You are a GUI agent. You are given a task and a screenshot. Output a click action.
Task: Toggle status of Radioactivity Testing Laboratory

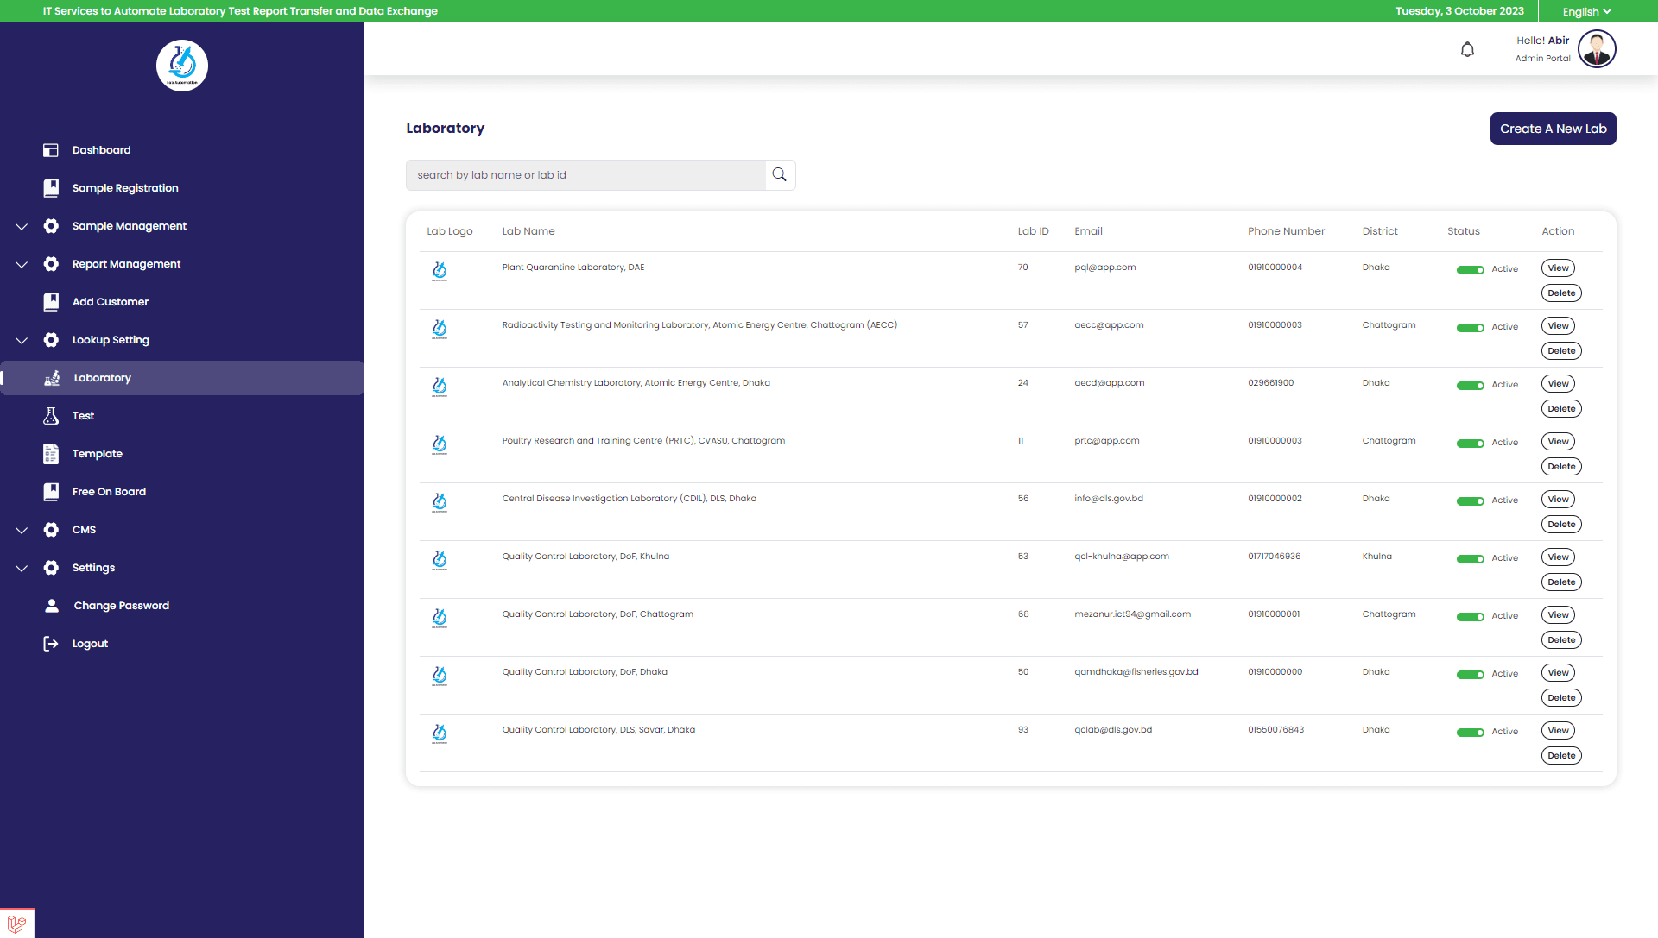(x=1470, y=328)
